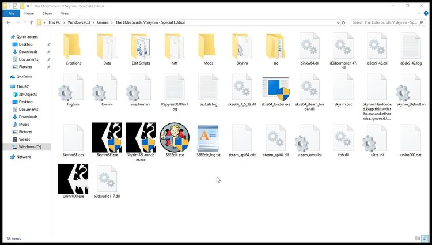Select the SkyrimSE.cdx file
This screenshot has height=245, width=432.
tap(73, 141)
